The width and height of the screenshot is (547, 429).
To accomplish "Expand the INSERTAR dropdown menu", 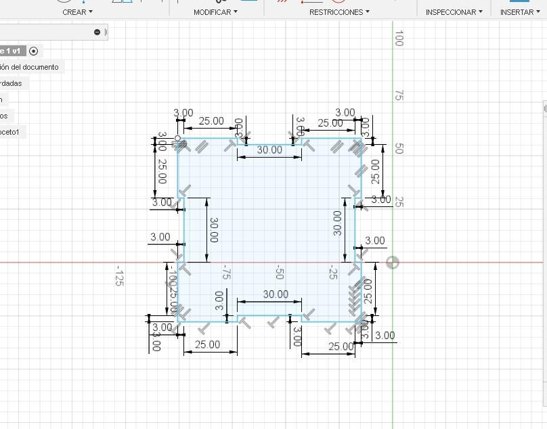I will point(520,12).
